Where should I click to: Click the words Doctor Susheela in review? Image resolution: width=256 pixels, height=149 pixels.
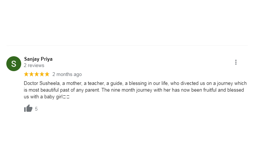tap(42, 83)
